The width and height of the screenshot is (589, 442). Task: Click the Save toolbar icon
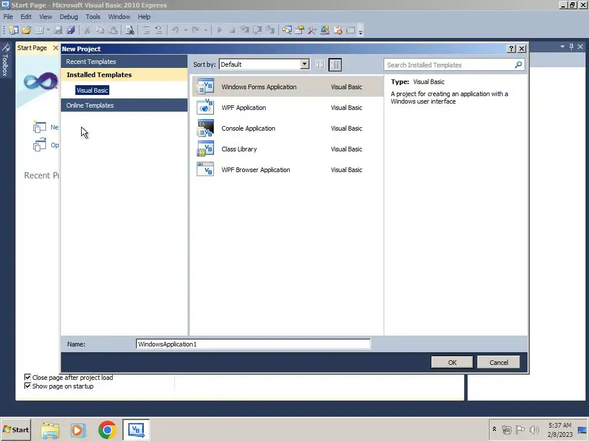coord(58,30)
